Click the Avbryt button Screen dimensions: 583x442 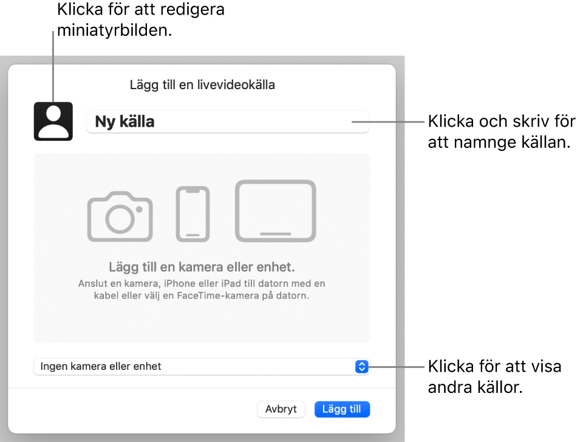281,409
